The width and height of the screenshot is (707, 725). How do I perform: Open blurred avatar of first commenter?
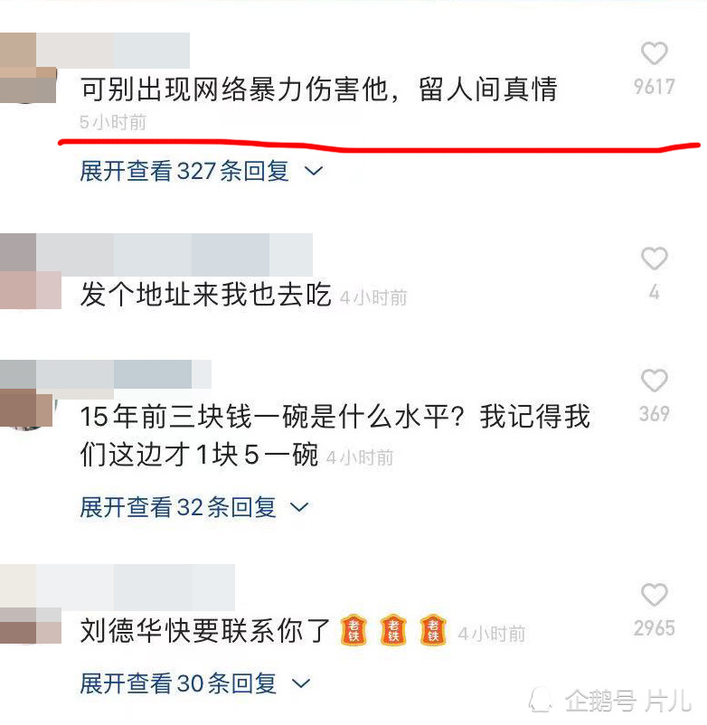tap(28, 68)
